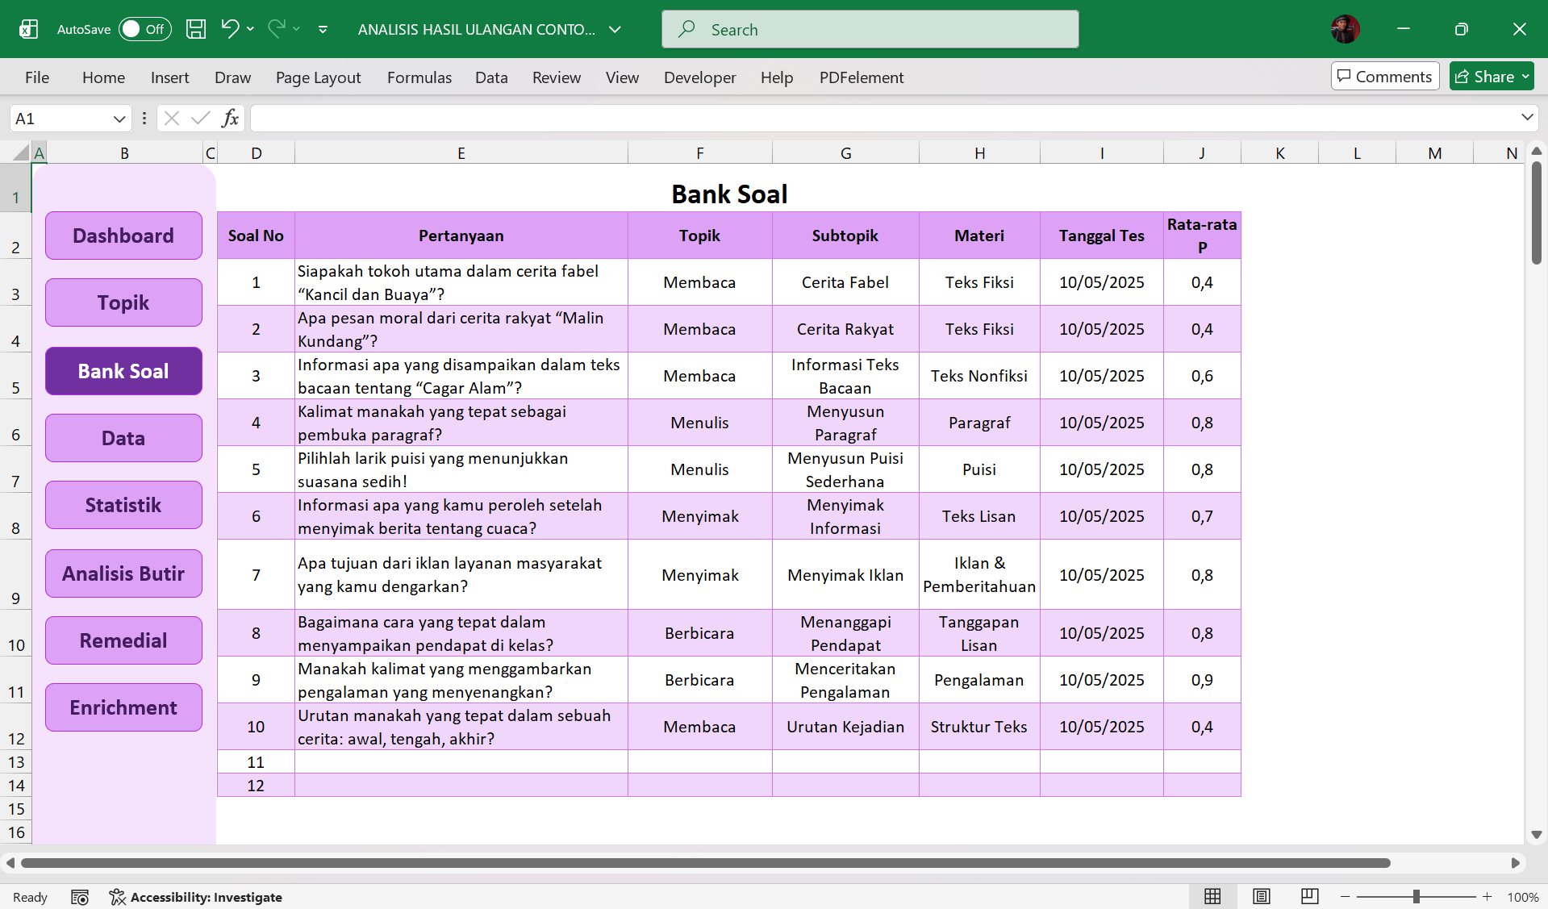This screenshot has width=1548, height=909.
Task: Open the PDFelement ribbon tab
Action: click(x=861, y=77)
